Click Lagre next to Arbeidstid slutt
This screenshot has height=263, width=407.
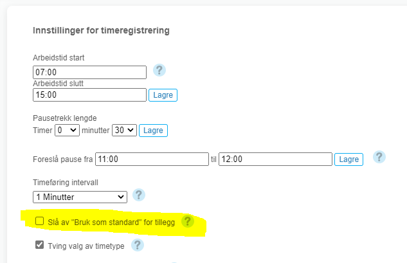tap(163, 95)
